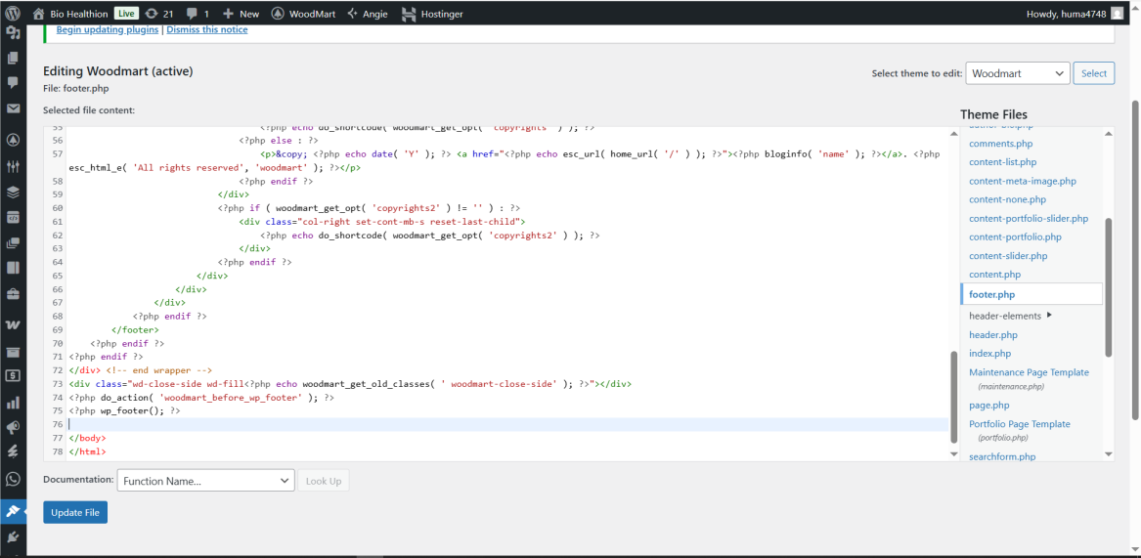Click Dismiss this notice link
Viewport: 1141px width, 558px height.
[207, 30]
